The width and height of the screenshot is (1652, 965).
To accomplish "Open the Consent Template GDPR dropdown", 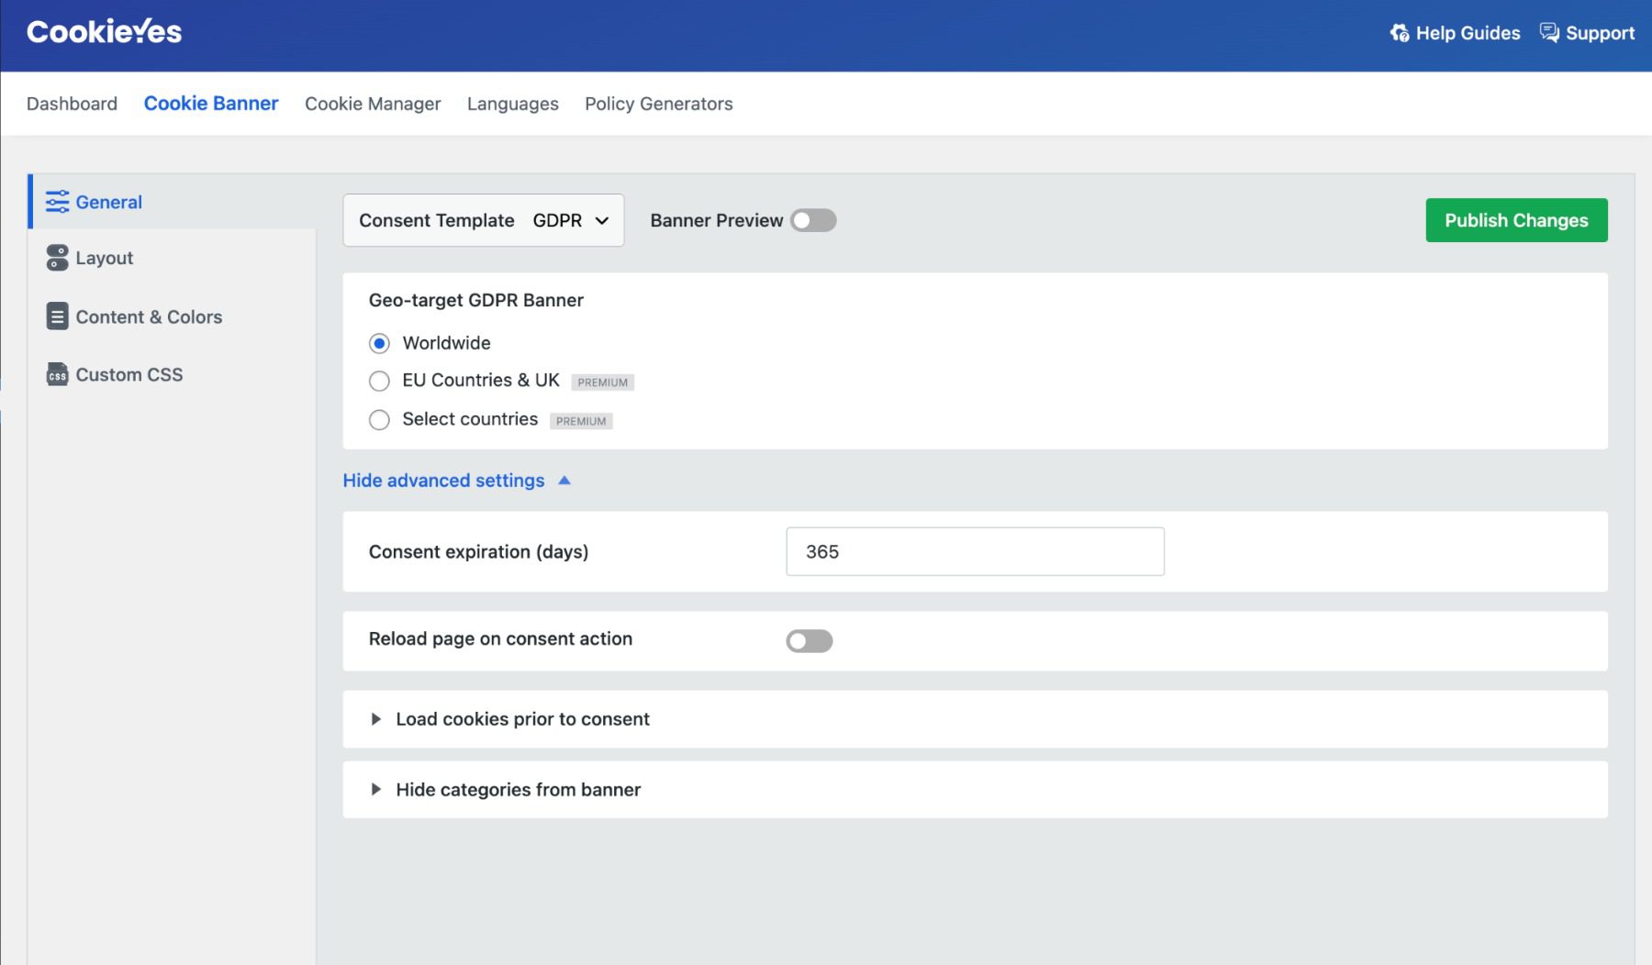I will pyautogui.click(x=483, y=220).
